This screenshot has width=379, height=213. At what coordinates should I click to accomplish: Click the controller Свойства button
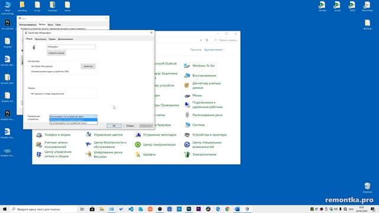[x=88, y=66]
